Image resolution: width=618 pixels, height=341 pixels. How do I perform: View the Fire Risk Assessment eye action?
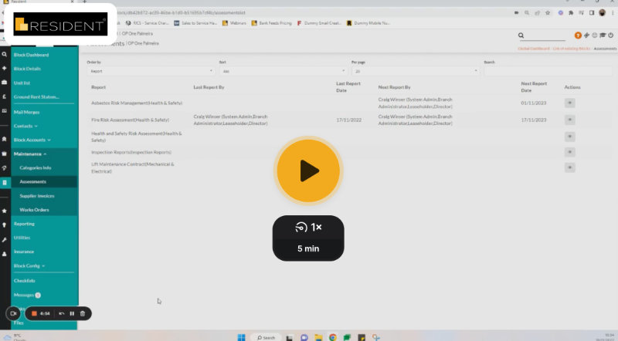[x=570, y=120]
